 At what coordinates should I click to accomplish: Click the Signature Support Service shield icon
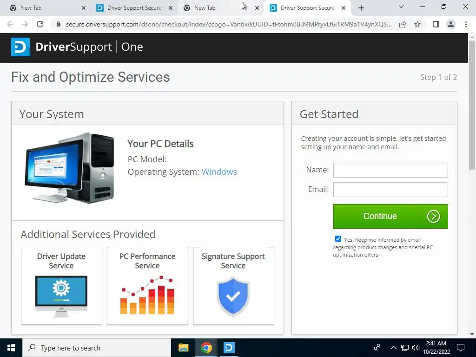[233, 296]
